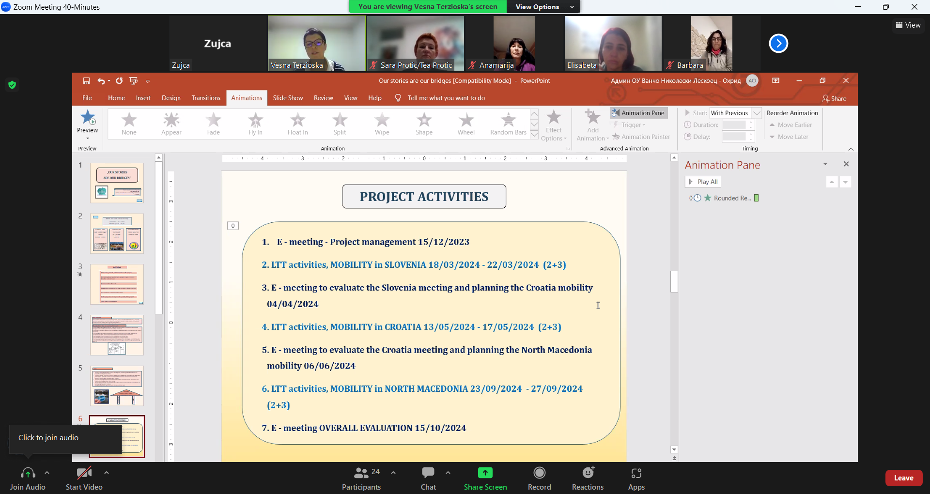
Task: Select slide 3 thumbnail in slide panel
Action: point(117,284)
